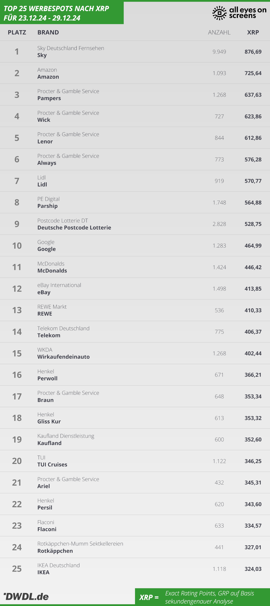
Task: Click the TUI Cruises brand name
Action: pyautogui.click(x=52, y=465)
